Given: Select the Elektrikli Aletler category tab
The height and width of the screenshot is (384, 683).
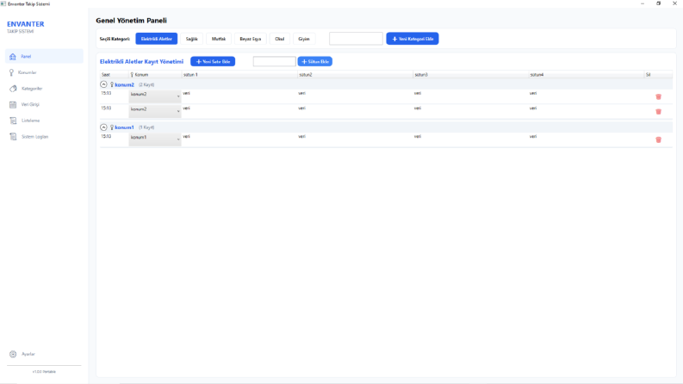Looking at the screenshot, I should coord(157,39).
